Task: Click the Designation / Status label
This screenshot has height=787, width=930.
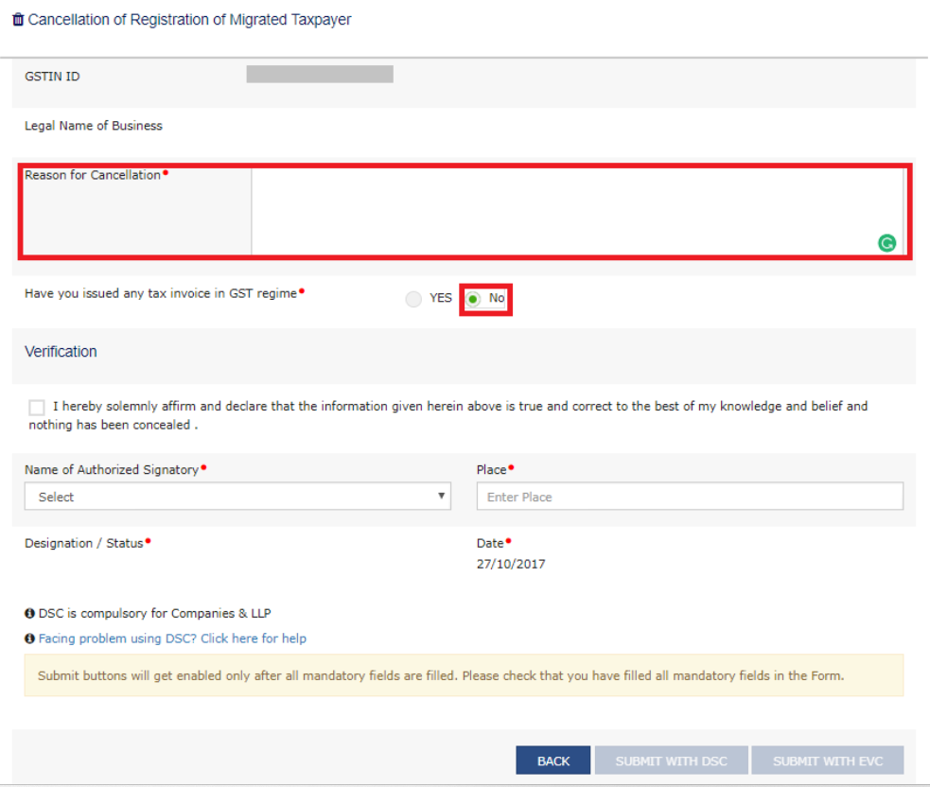Action: [83, 544]
